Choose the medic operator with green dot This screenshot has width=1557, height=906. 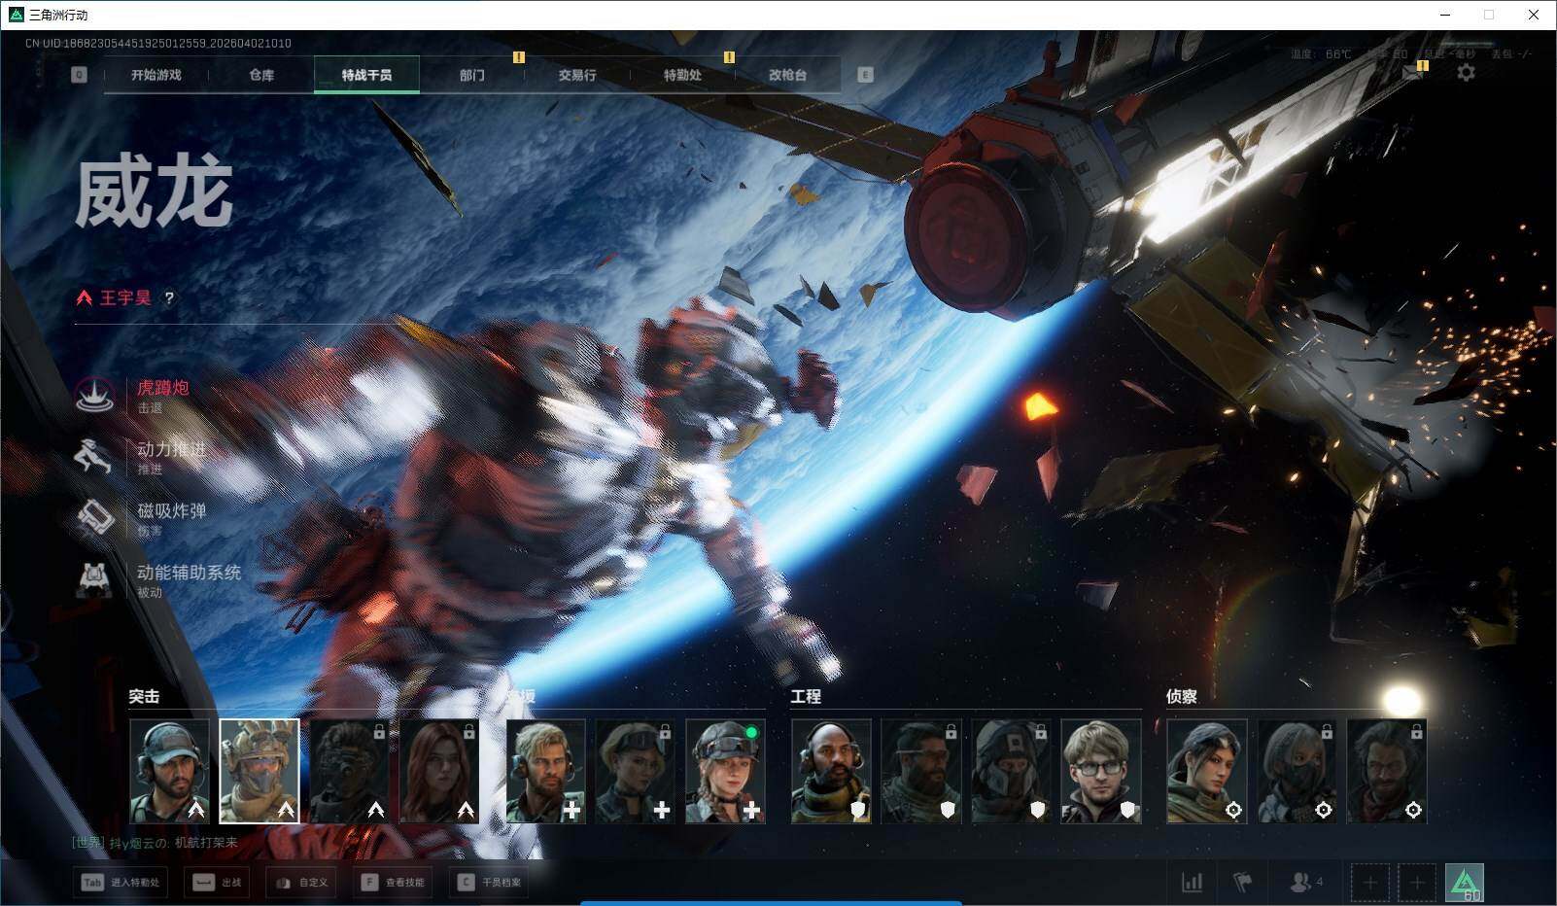(x=725, y=771)
